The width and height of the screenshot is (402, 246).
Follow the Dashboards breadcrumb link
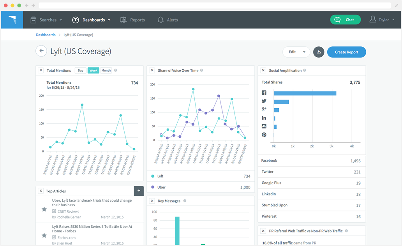point(46,35)
